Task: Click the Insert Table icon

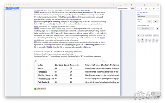Action: click(153, 40)
